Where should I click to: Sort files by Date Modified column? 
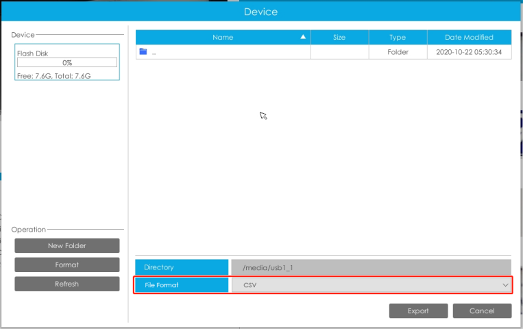coord(469,37)
